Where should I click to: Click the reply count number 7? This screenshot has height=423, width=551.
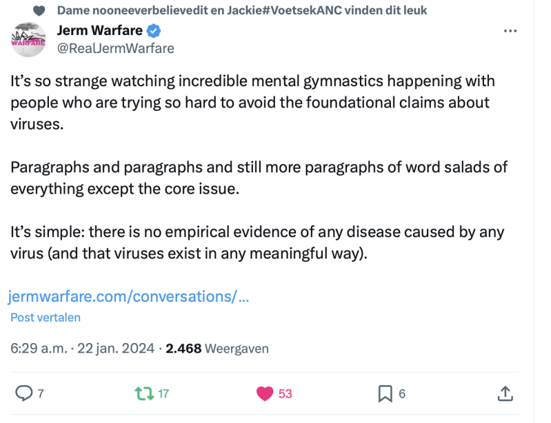(41, 394)
